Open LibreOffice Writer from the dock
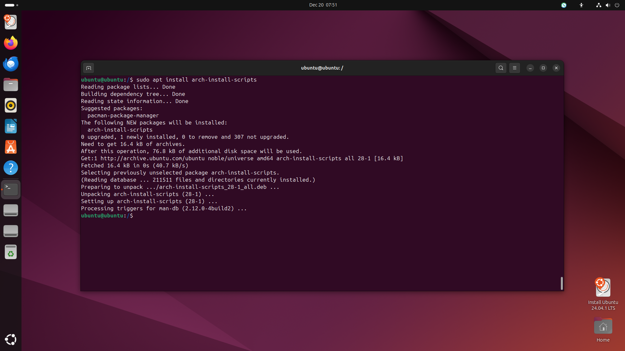Viewport: 625px width, 351px height. [x=11, y=126]
